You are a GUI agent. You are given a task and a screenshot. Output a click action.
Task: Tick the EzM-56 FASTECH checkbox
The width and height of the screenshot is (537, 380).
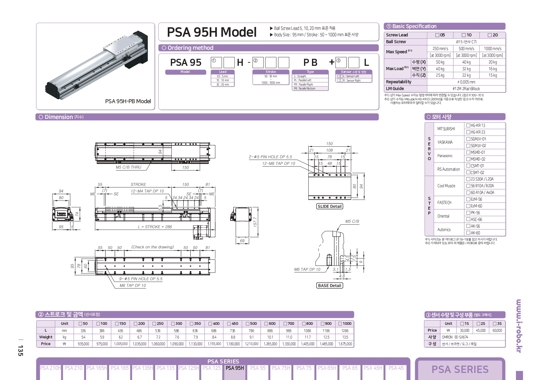[x=468, y=199]
